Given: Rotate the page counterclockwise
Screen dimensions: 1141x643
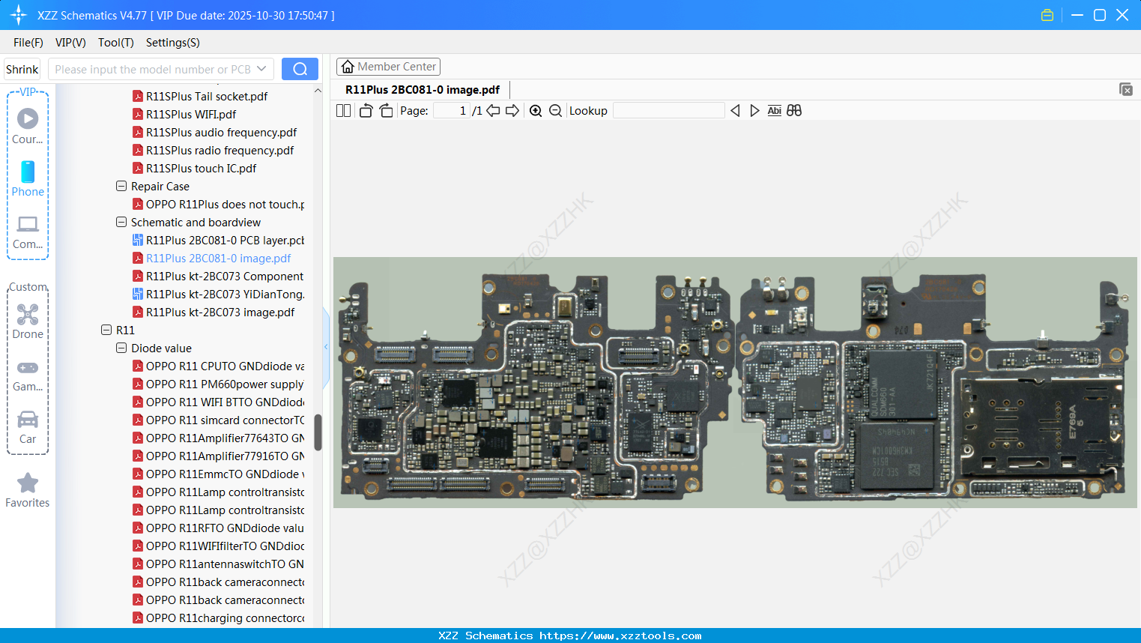Looking at the screenshot, I should [366, 111].
